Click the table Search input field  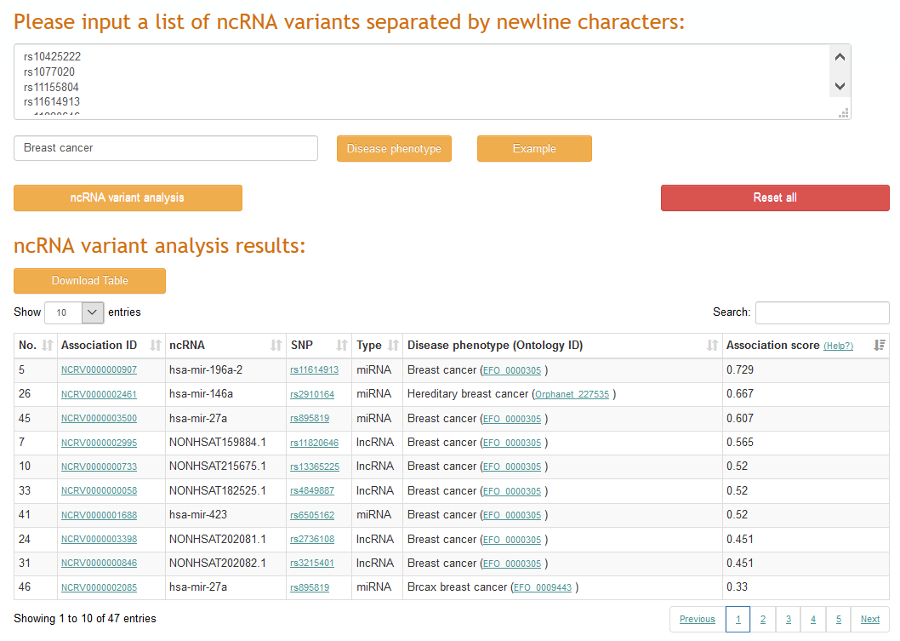pyautogui.click(x=822, y=312)
